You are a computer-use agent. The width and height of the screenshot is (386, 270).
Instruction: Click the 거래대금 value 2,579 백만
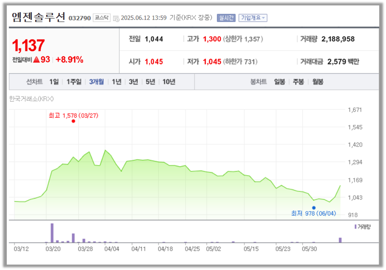(x=343, y=62)
